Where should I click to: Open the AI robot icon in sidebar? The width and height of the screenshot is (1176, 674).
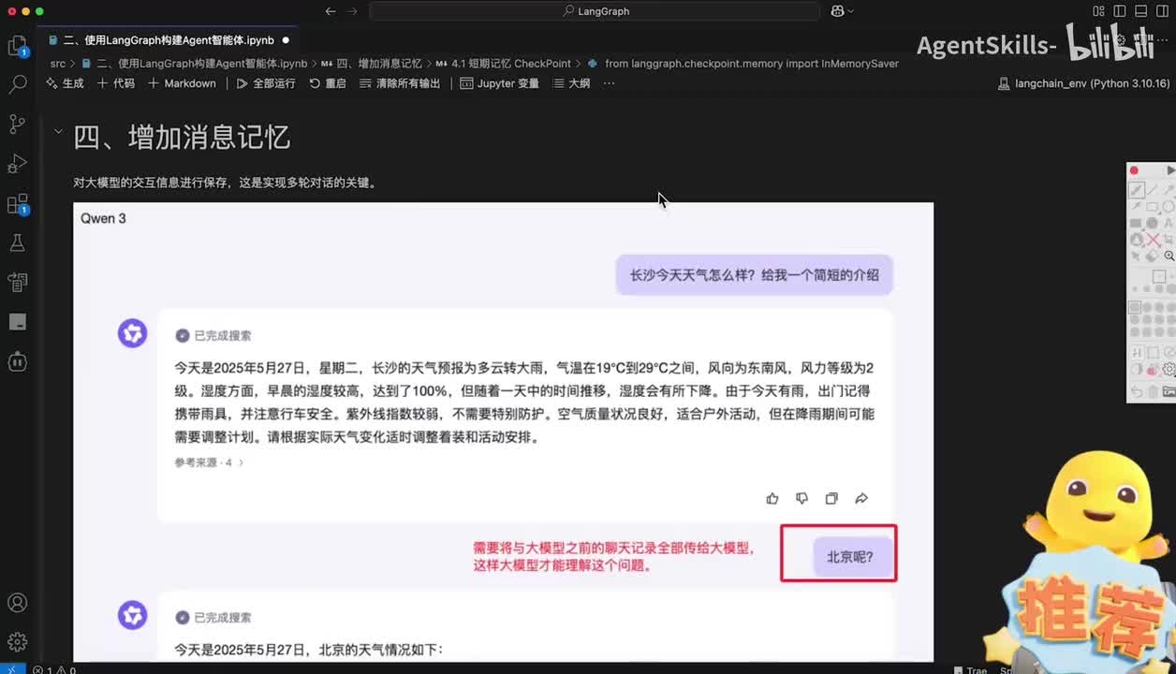click(17, 360)
